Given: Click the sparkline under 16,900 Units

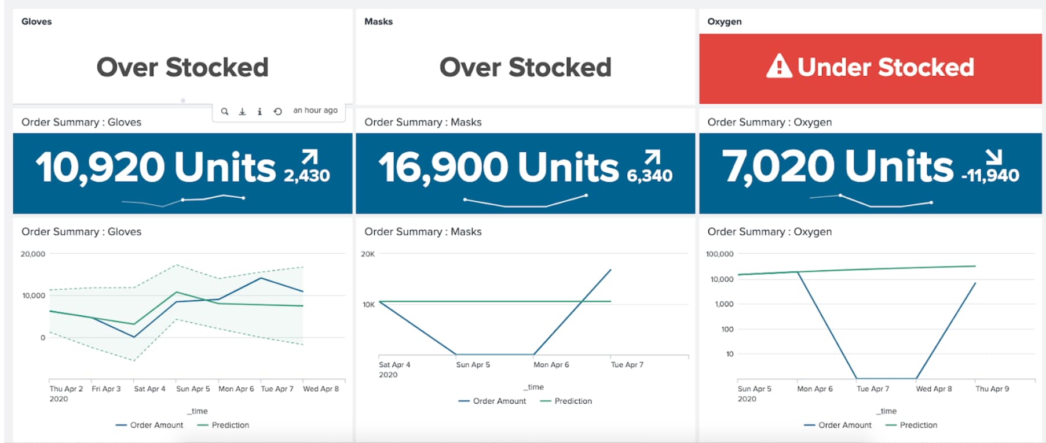Looking at the screenshot, I should click(x=526, y=201).
